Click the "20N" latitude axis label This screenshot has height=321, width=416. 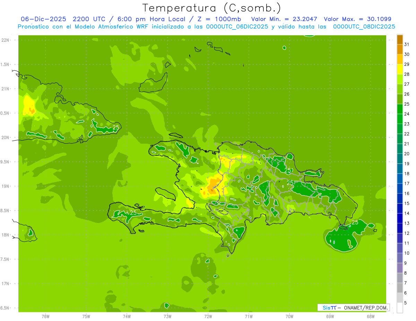point(5,137)
